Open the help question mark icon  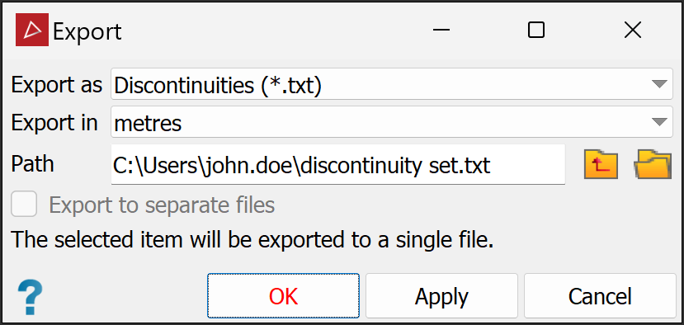pos(30,298)
